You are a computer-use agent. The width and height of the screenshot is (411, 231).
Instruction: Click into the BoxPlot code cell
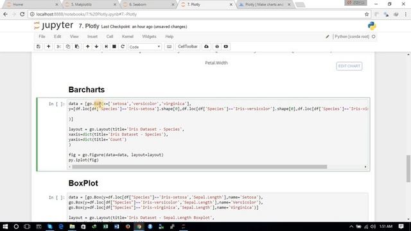point(218,207)
